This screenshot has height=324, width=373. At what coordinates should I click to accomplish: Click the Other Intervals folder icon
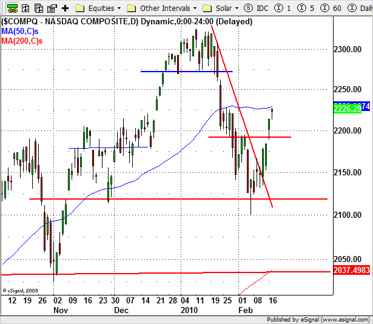[x=132, y=8]
